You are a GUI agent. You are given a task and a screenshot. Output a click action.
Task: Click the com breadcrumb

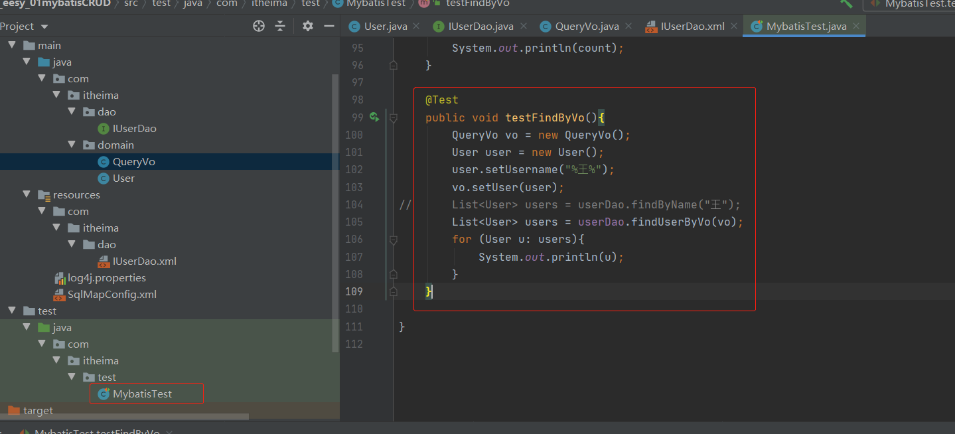pyautogui.click(x=226, y=3)
